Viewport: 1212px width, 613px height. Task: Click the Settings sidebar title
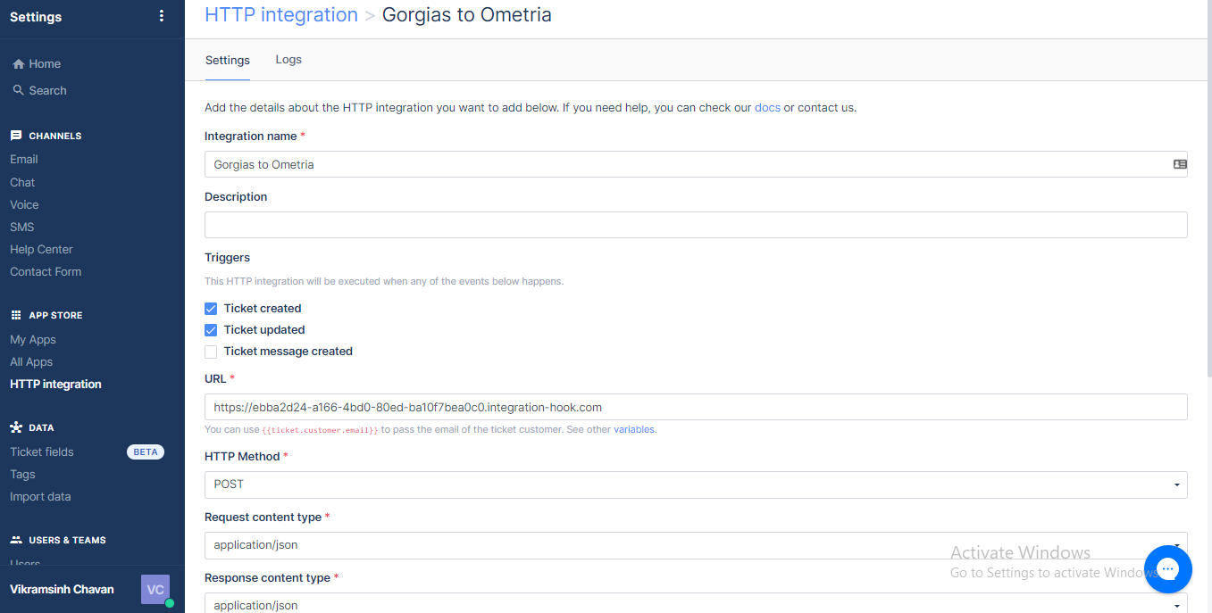click(x=36, y=17)
